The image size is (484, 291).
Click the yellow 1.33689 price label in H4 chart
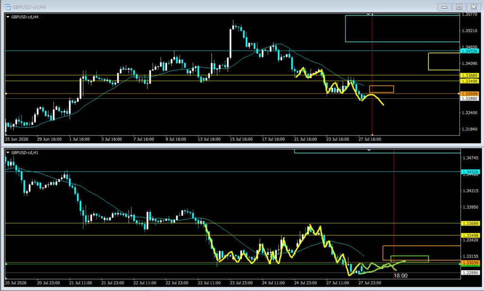[469, 75]
